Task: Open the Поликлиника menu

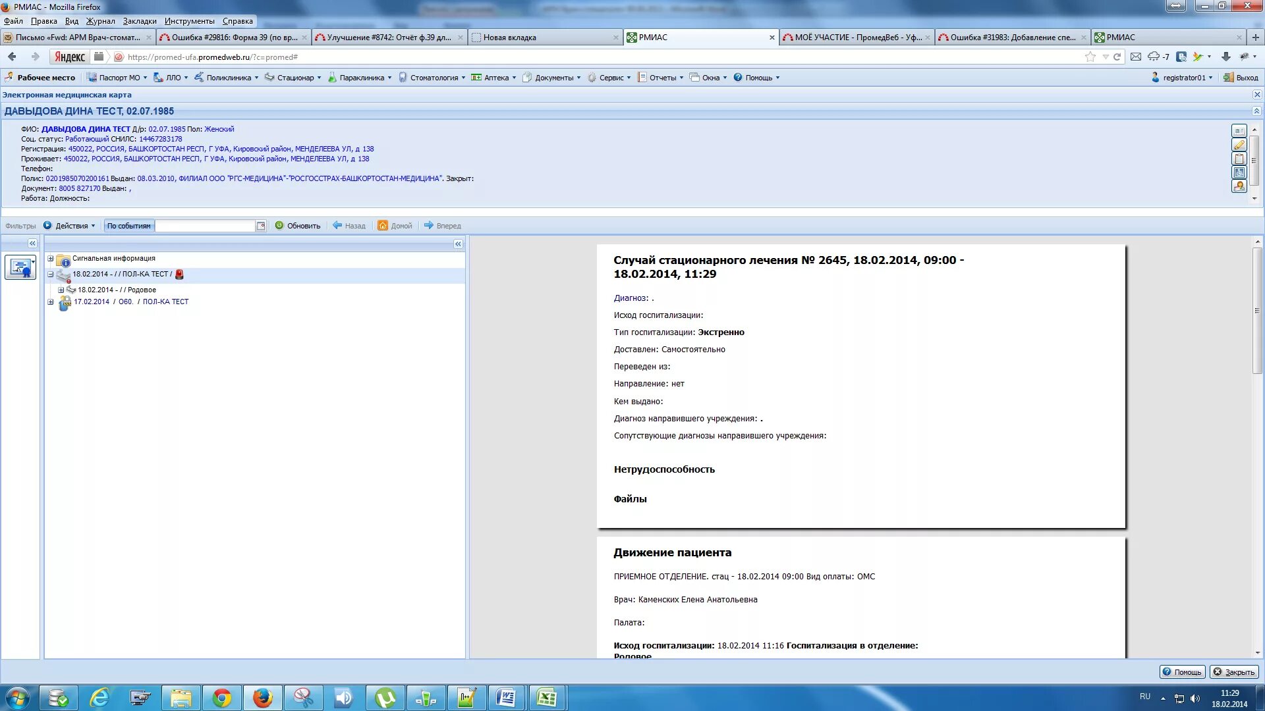Action: click(227, 78)
